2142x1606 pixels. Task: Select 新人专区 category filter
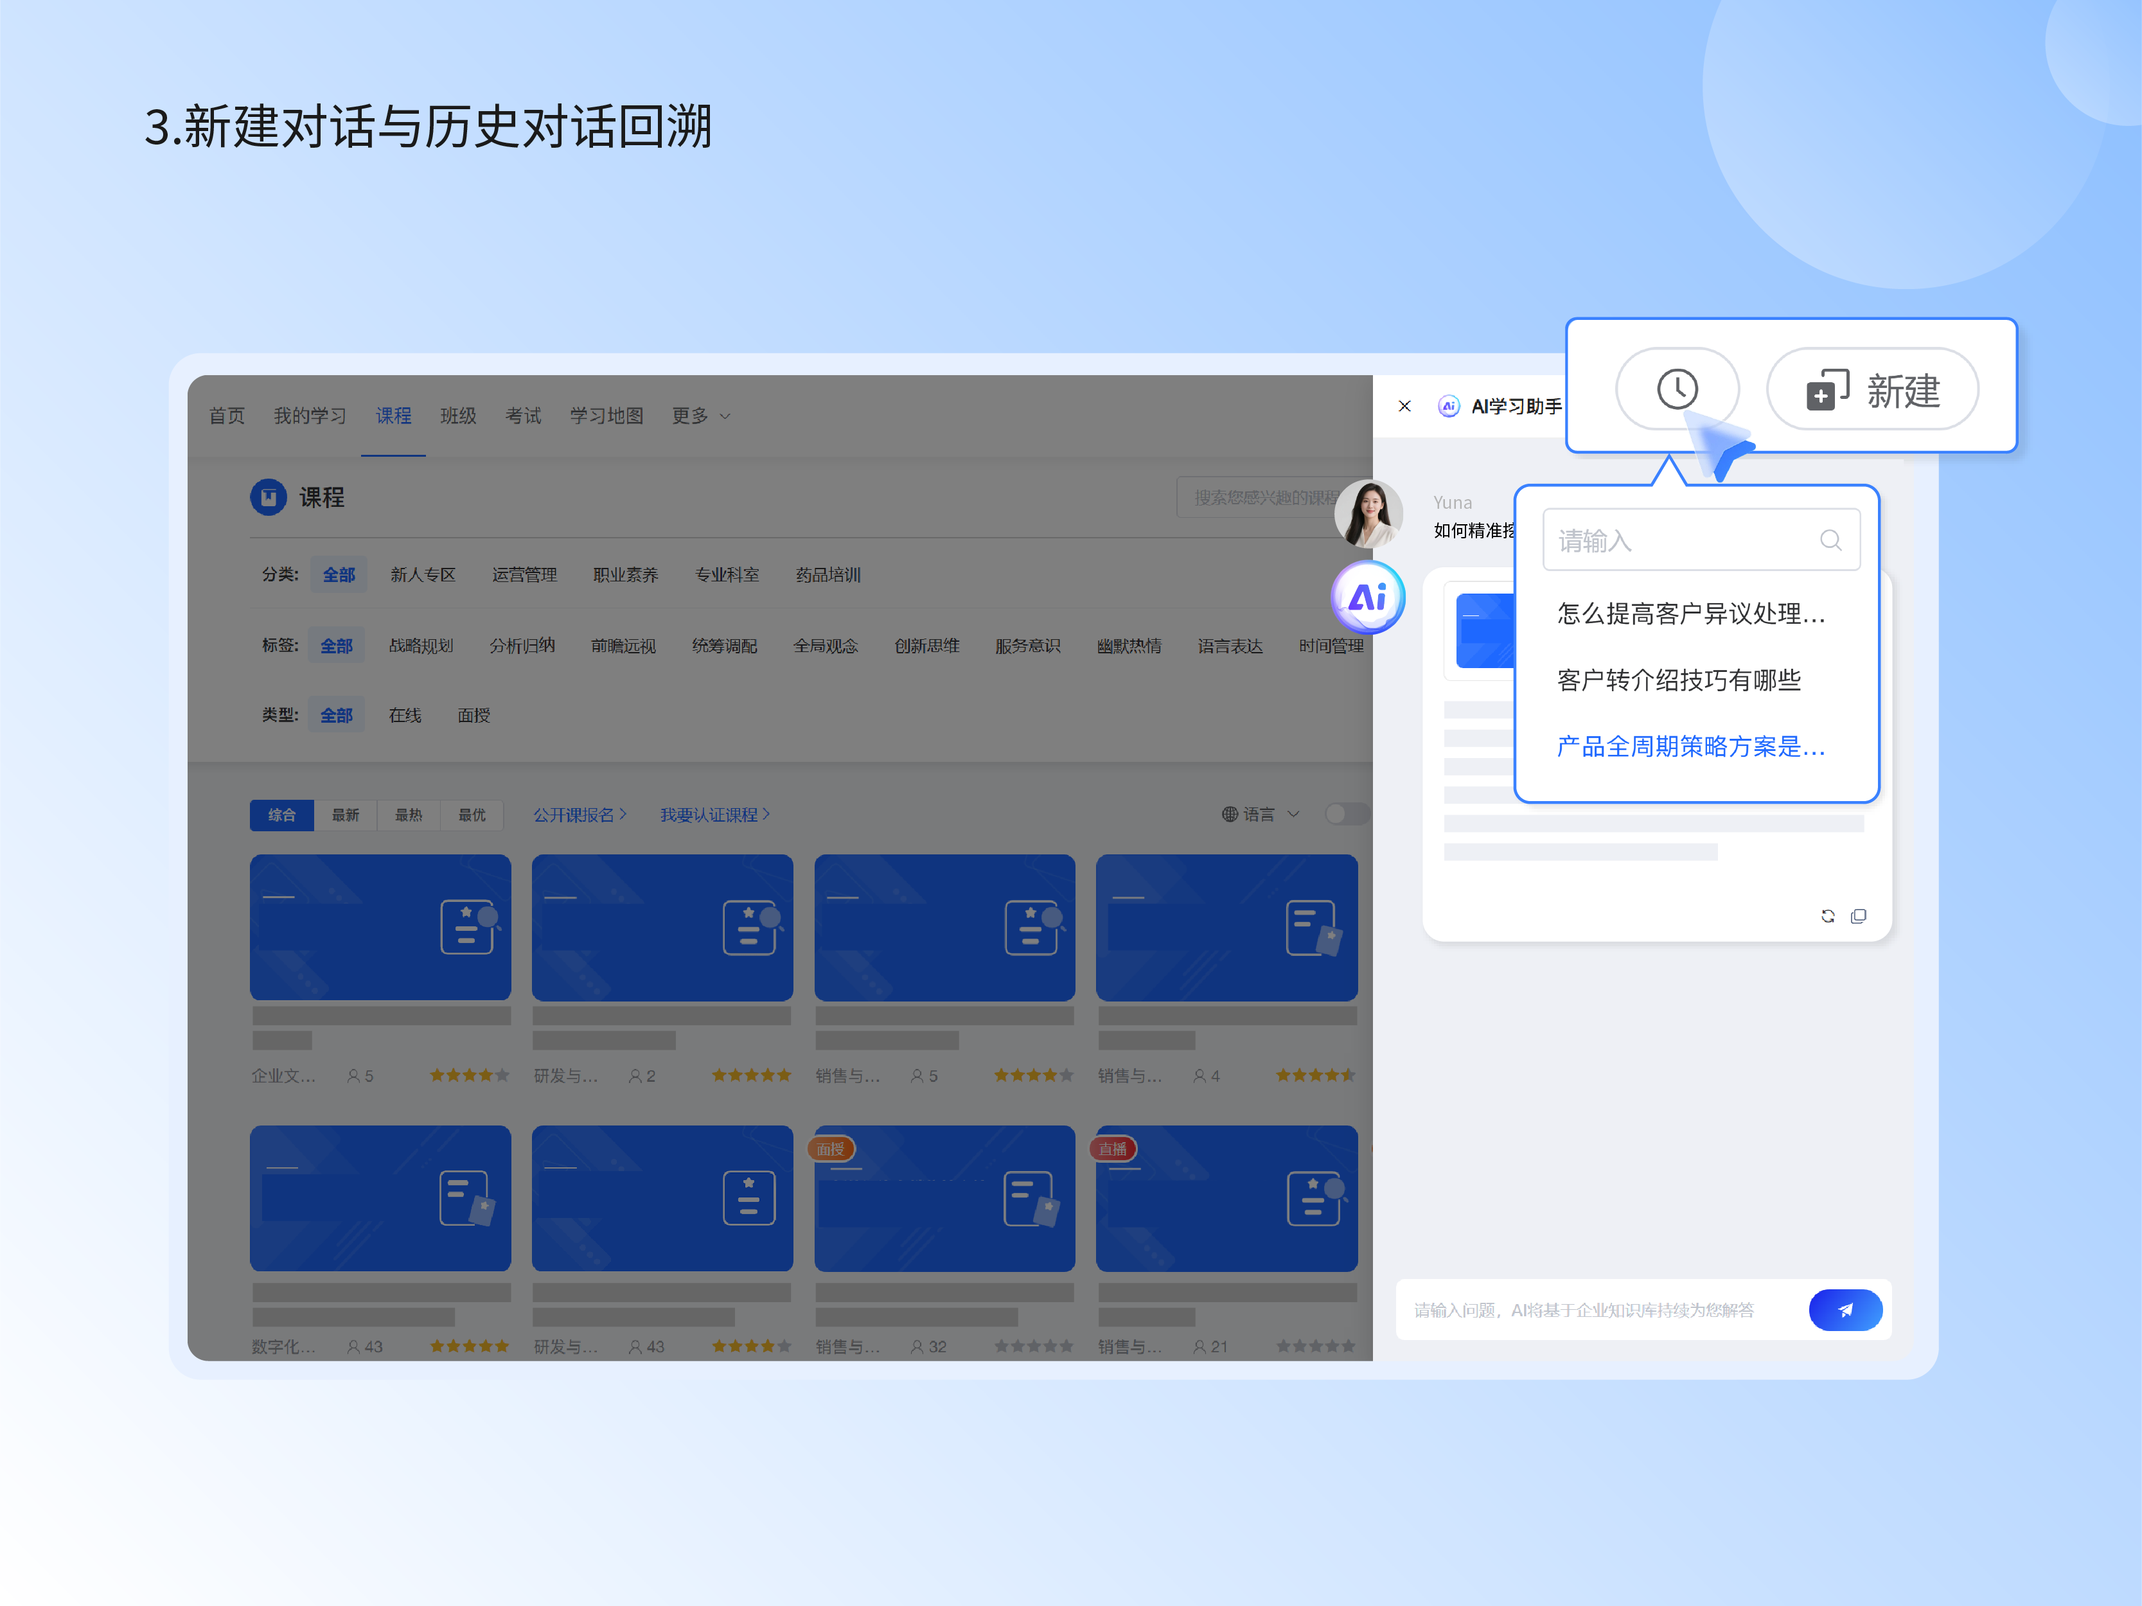[422, 575]
